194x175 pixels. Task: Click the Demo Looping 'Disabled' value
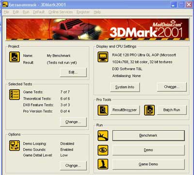point(67,144)
